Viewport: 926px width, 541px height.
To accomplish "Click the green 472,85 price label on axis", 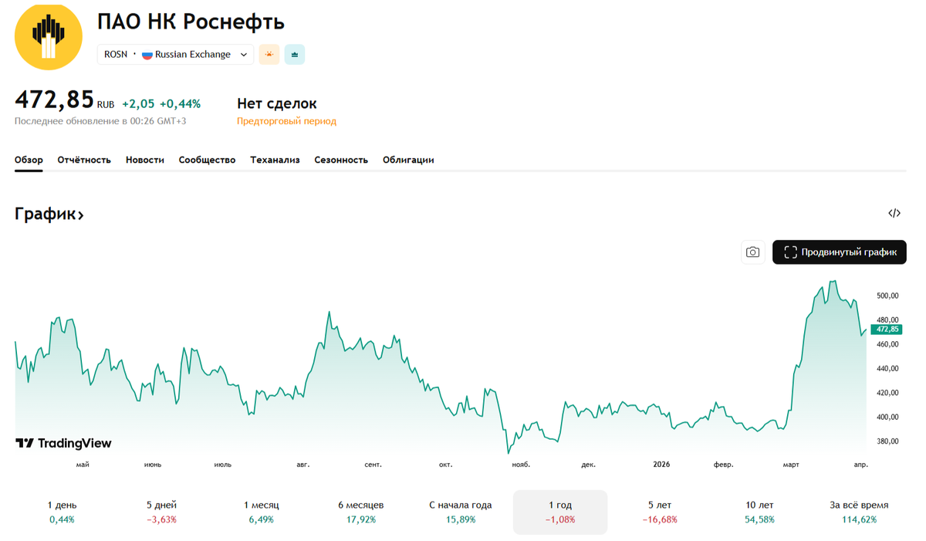I will click(887, 330).
